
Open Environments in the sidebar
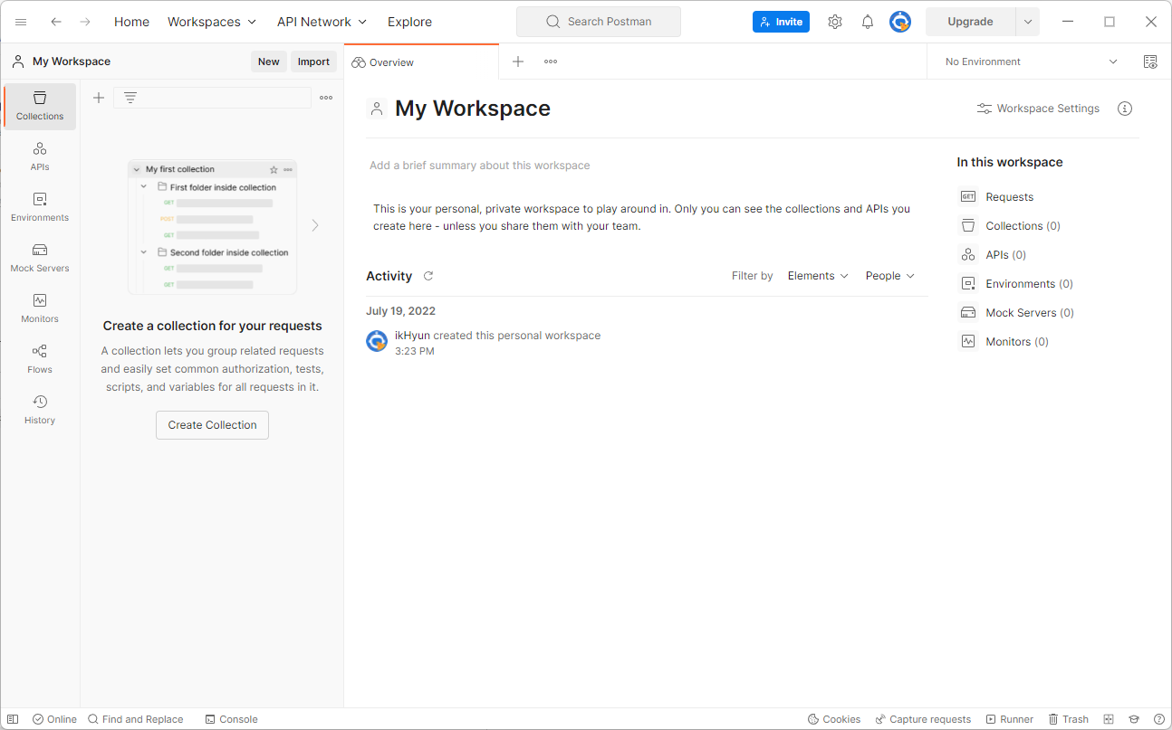[x=40, y=207]
